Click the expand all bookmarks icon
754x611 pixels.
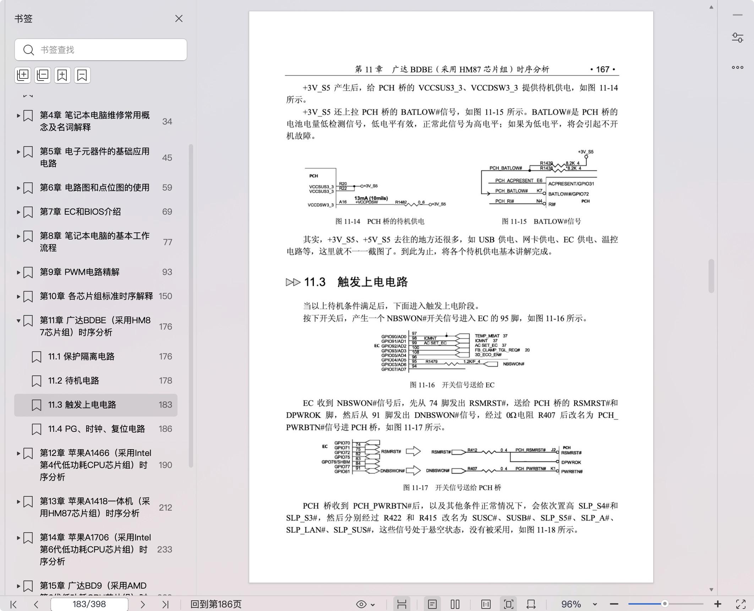click(23, 75)
